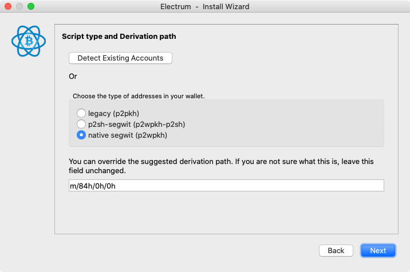Click the 'p2sh-segwit (p2wpkh-p2sh)' label text

tap(136, 124)
